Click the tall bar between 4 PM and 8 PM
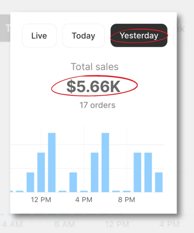Viewport: 194px width, 233px height. [x=105, y=162]
